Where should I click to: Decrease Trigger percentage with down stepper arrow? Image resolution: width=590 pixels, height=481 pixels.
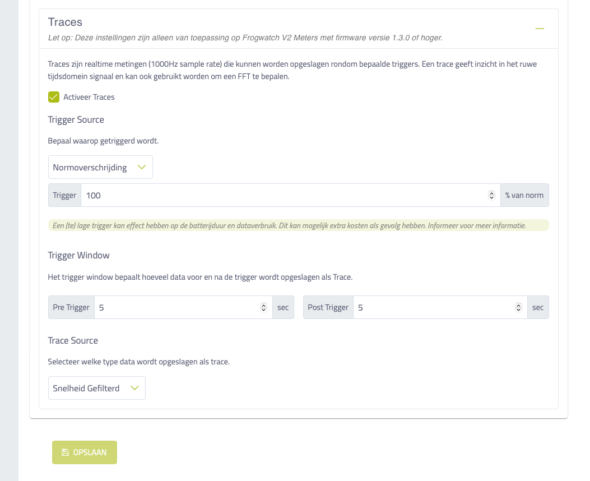tap(491, 197)
